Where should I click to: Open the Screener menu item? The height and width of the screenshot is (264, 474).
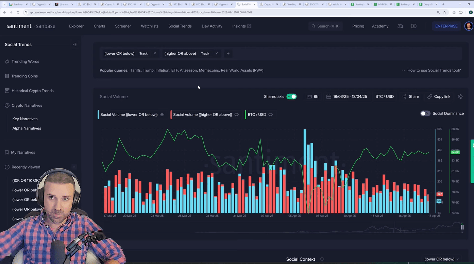(123, 26)
